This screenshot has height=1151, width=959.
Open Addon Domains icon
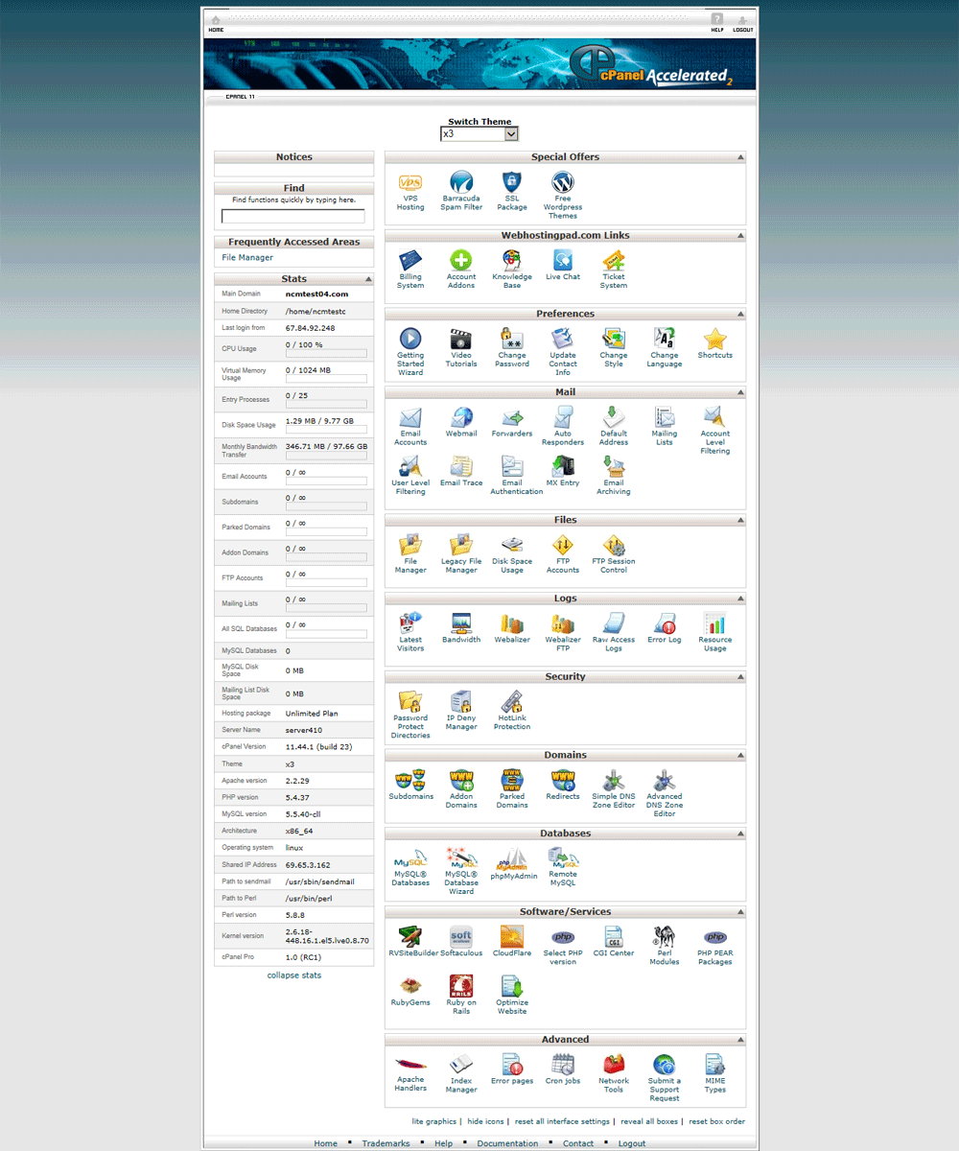click(x=461, y=780)
